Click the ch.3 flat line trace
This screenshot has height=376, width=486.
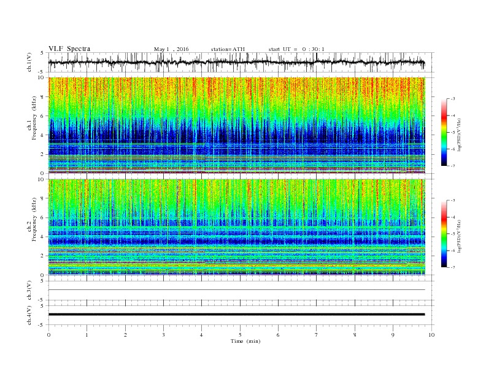[x=237, y=290]
